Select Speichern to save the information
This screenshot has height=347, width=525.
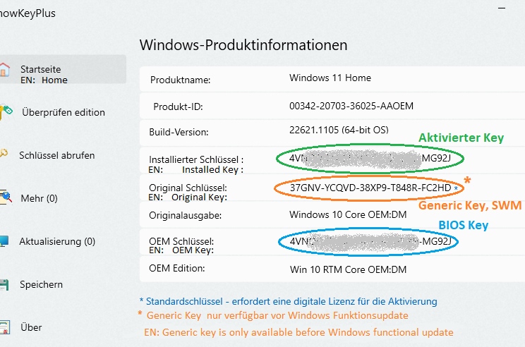click(41, 285)
